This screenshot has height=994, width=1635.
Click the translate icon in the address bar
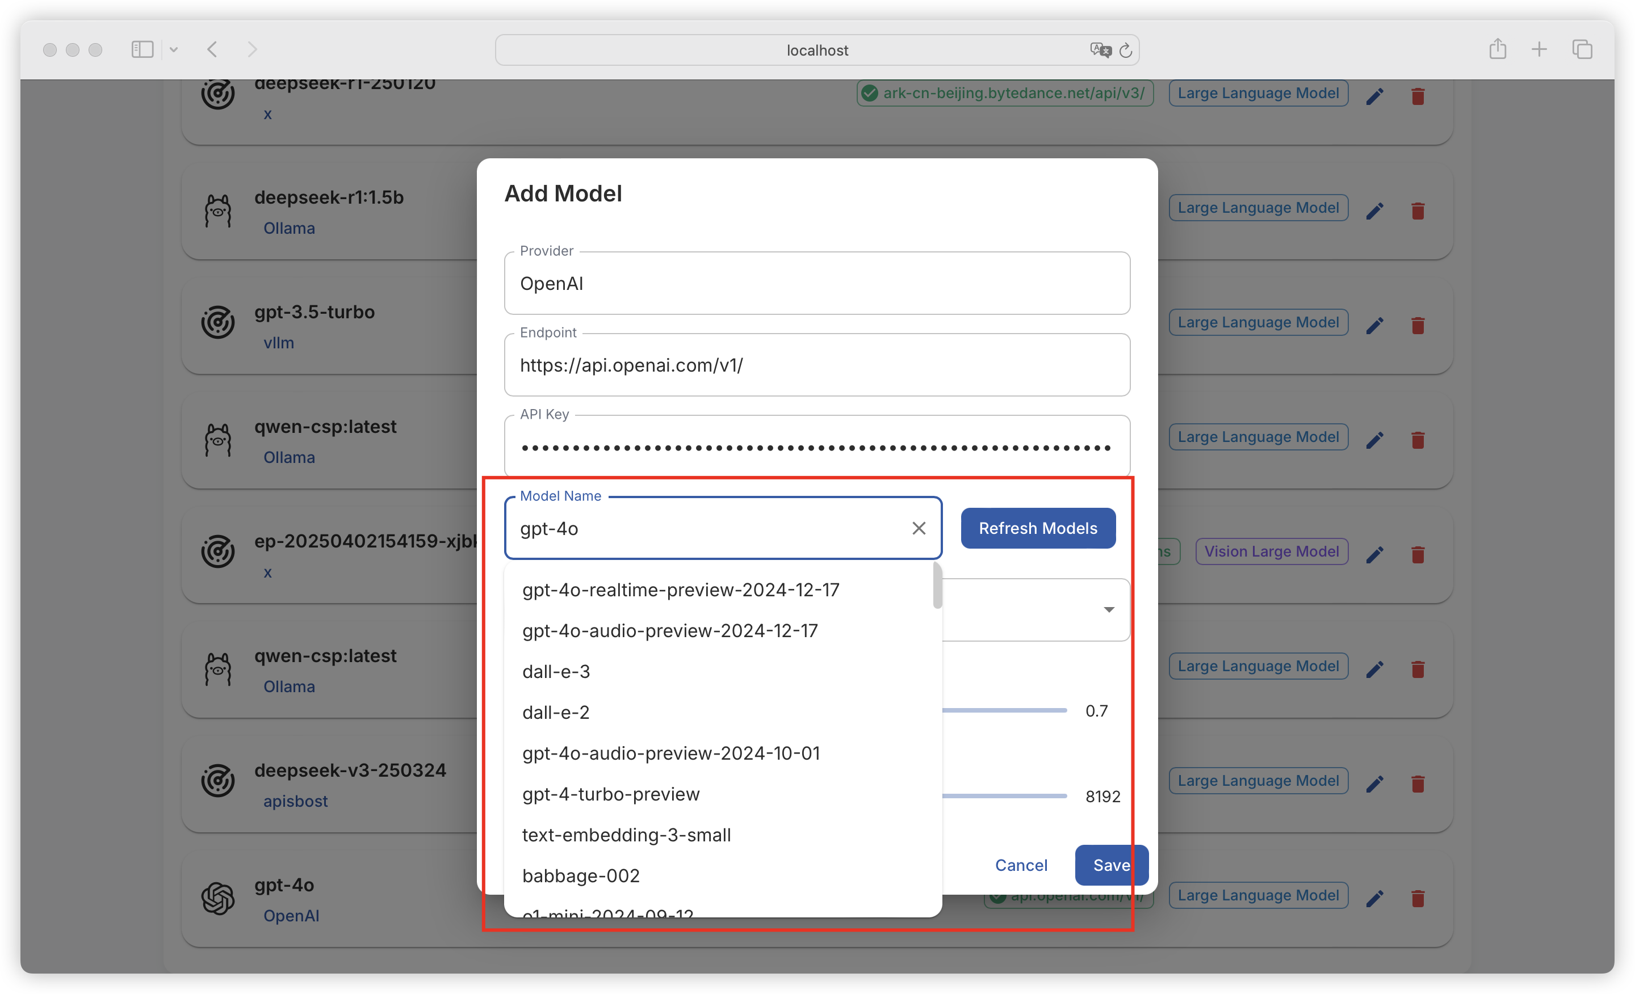1100,50
